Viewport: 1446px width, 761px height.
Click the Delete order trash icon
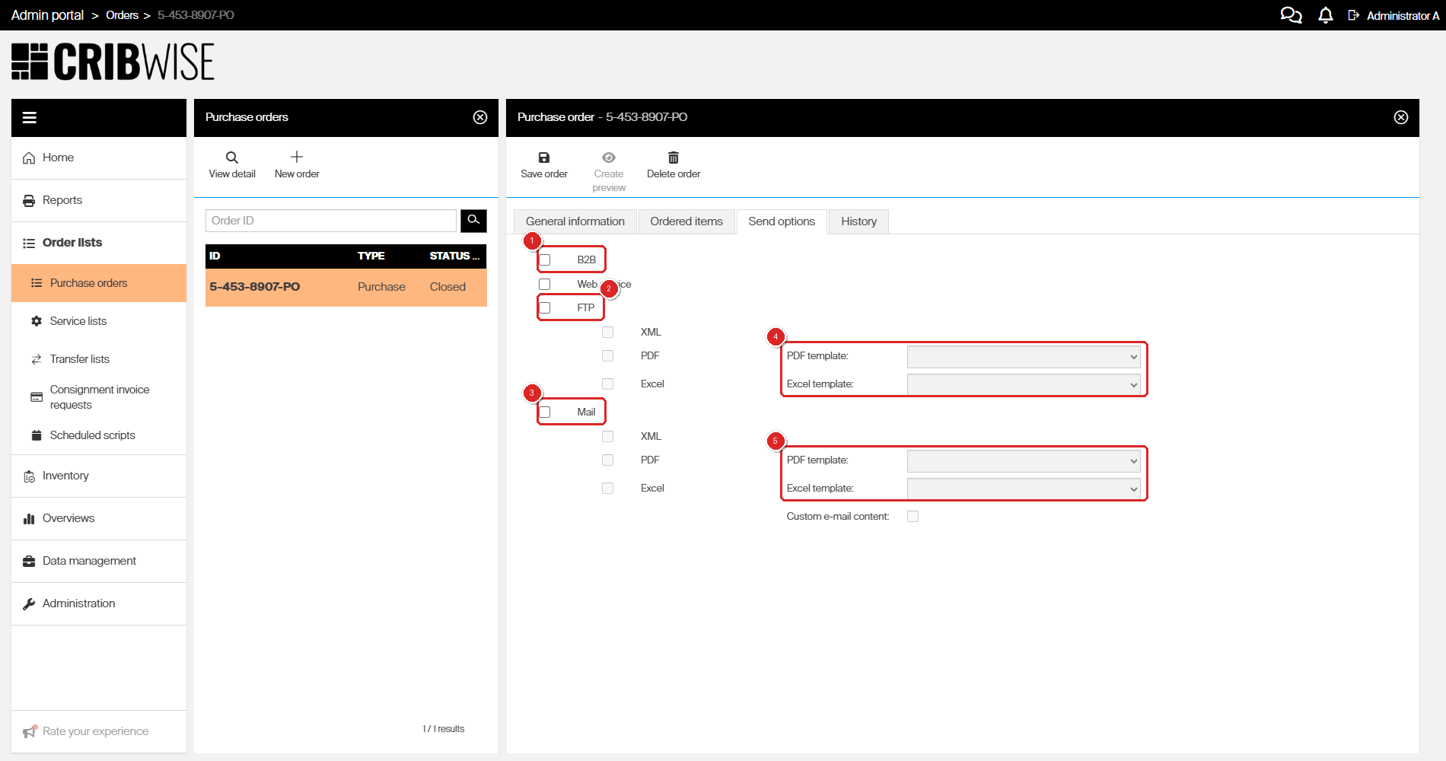pos(674,158)
